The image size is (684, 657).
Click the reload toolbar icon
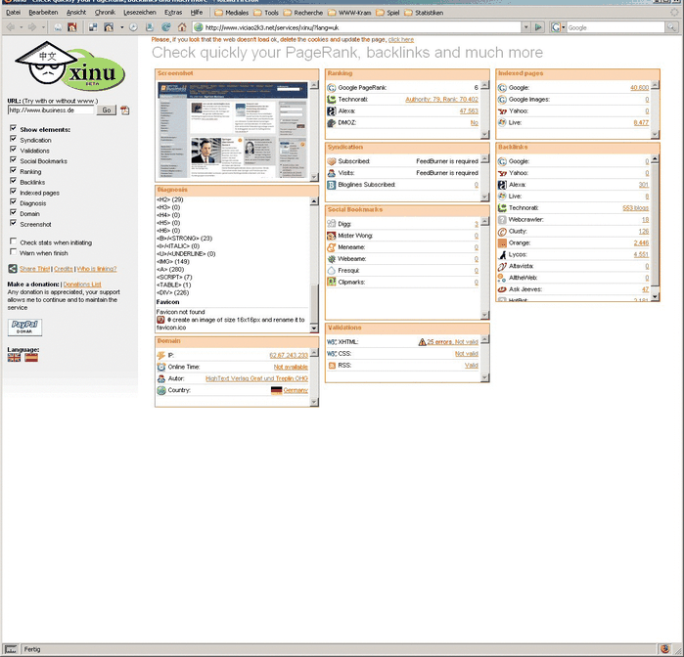165,27
